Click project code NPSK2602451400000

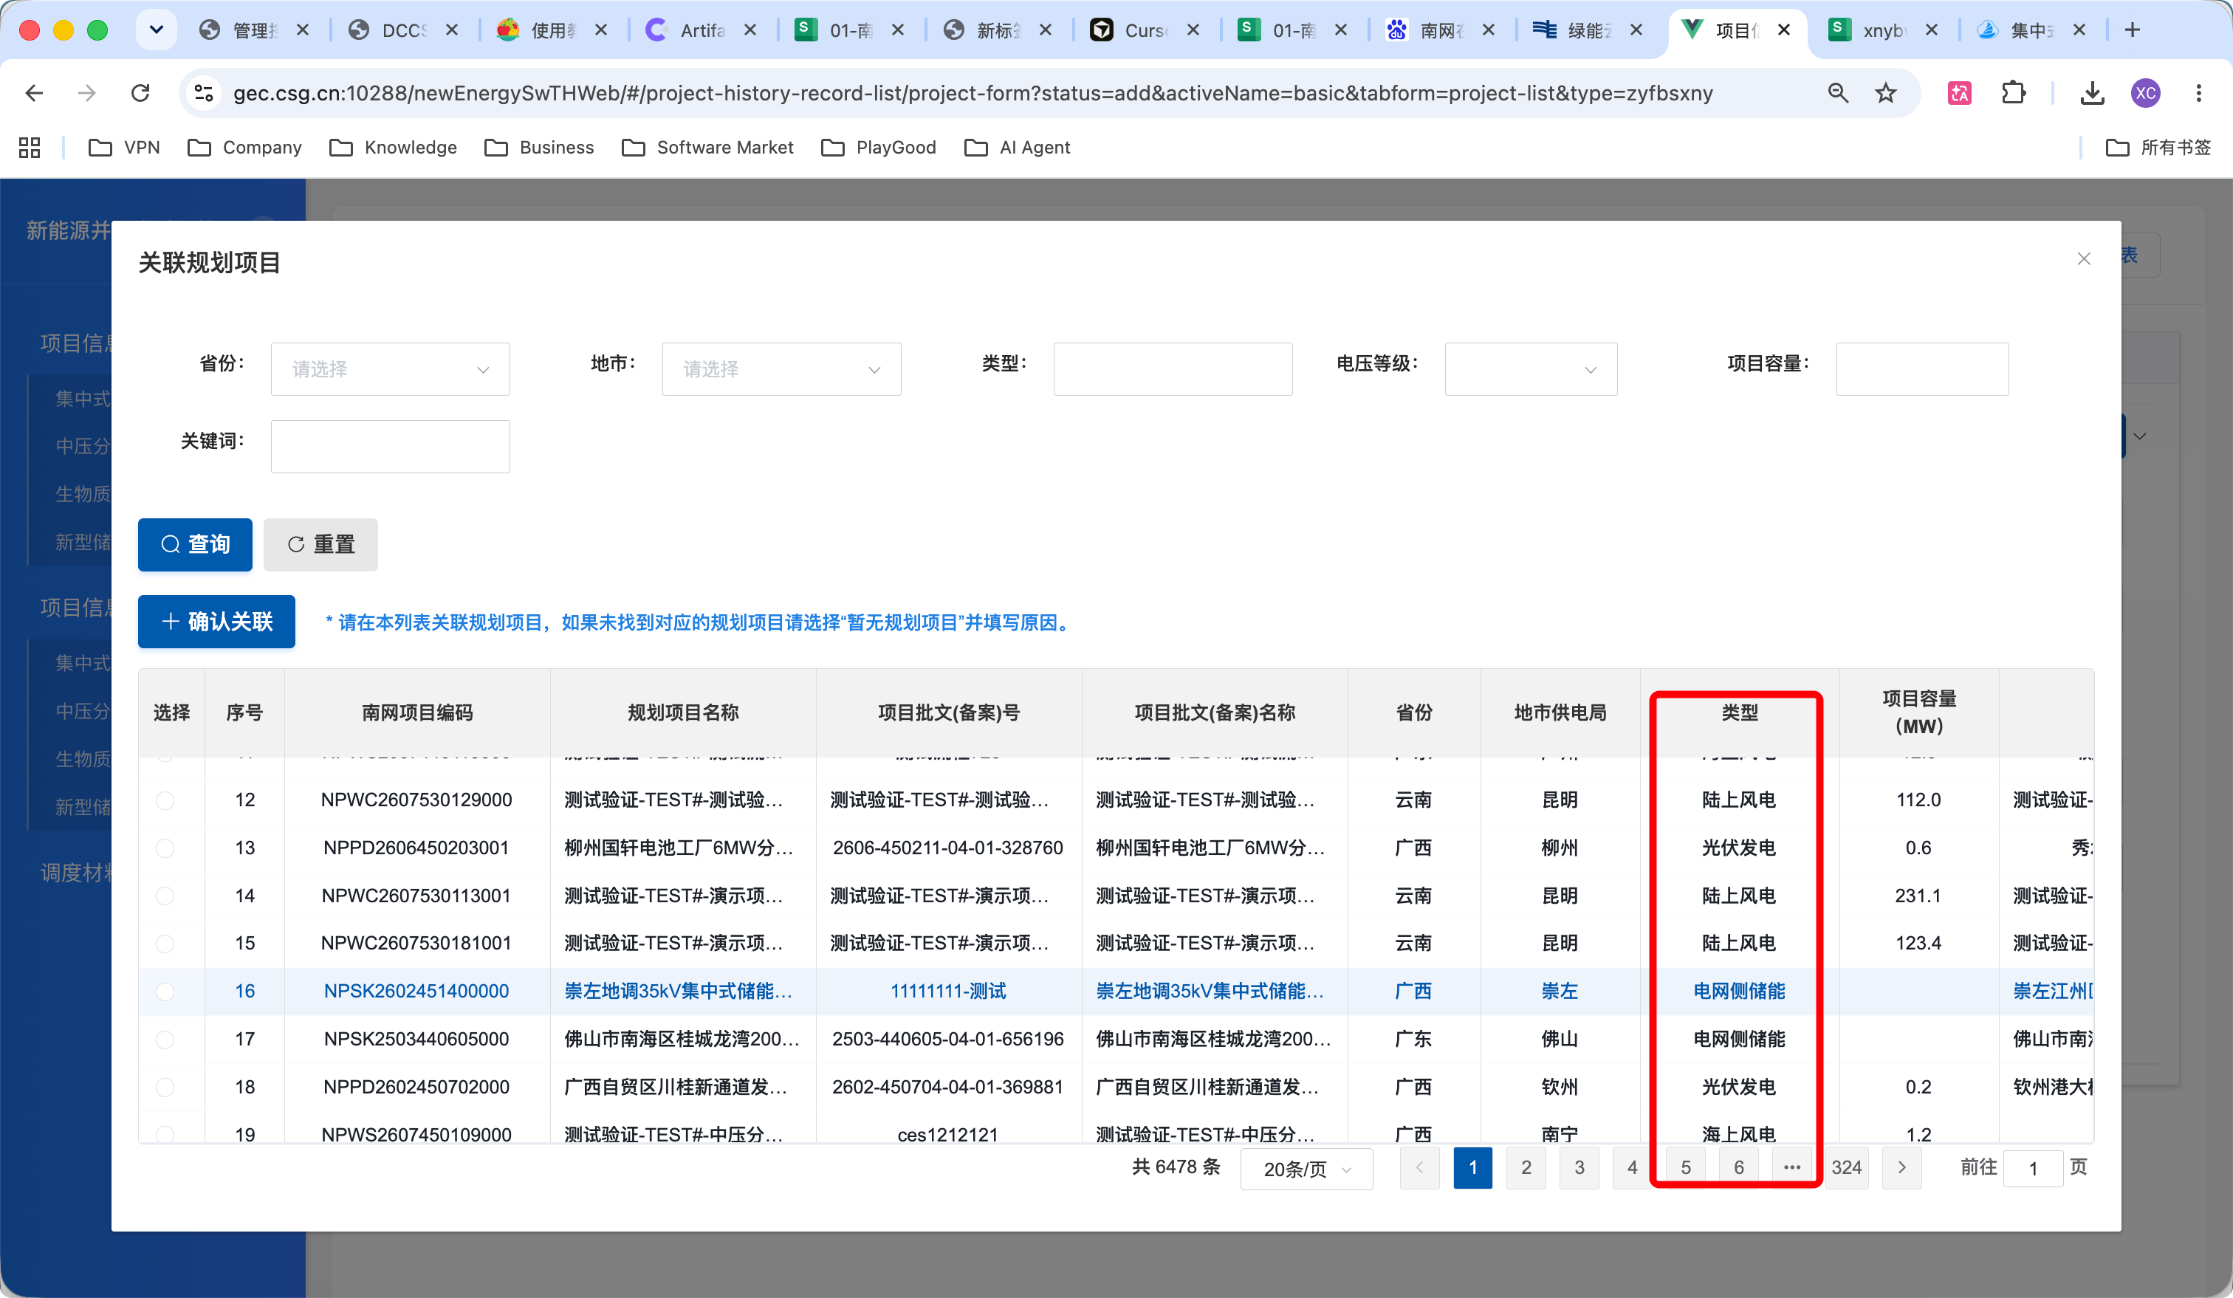coord(416,992)
